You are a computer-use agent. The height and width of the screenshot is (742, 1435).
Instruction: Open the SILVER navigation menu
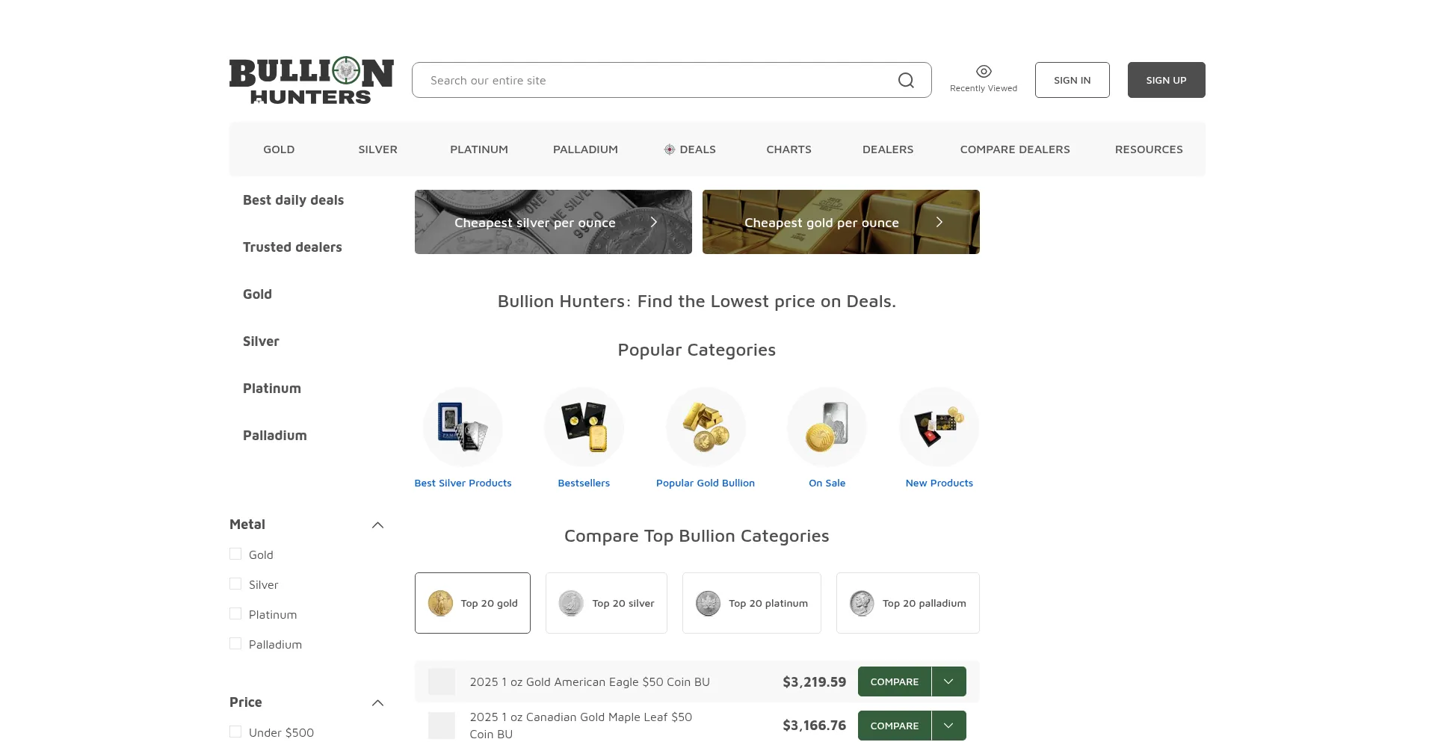tap(377, 149)
